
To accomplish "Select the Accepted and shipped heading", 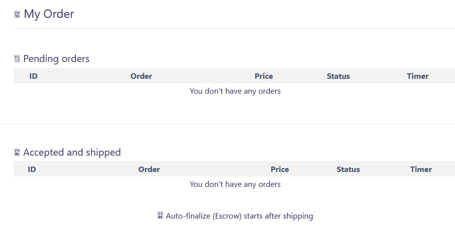I will tap(72, 152).
